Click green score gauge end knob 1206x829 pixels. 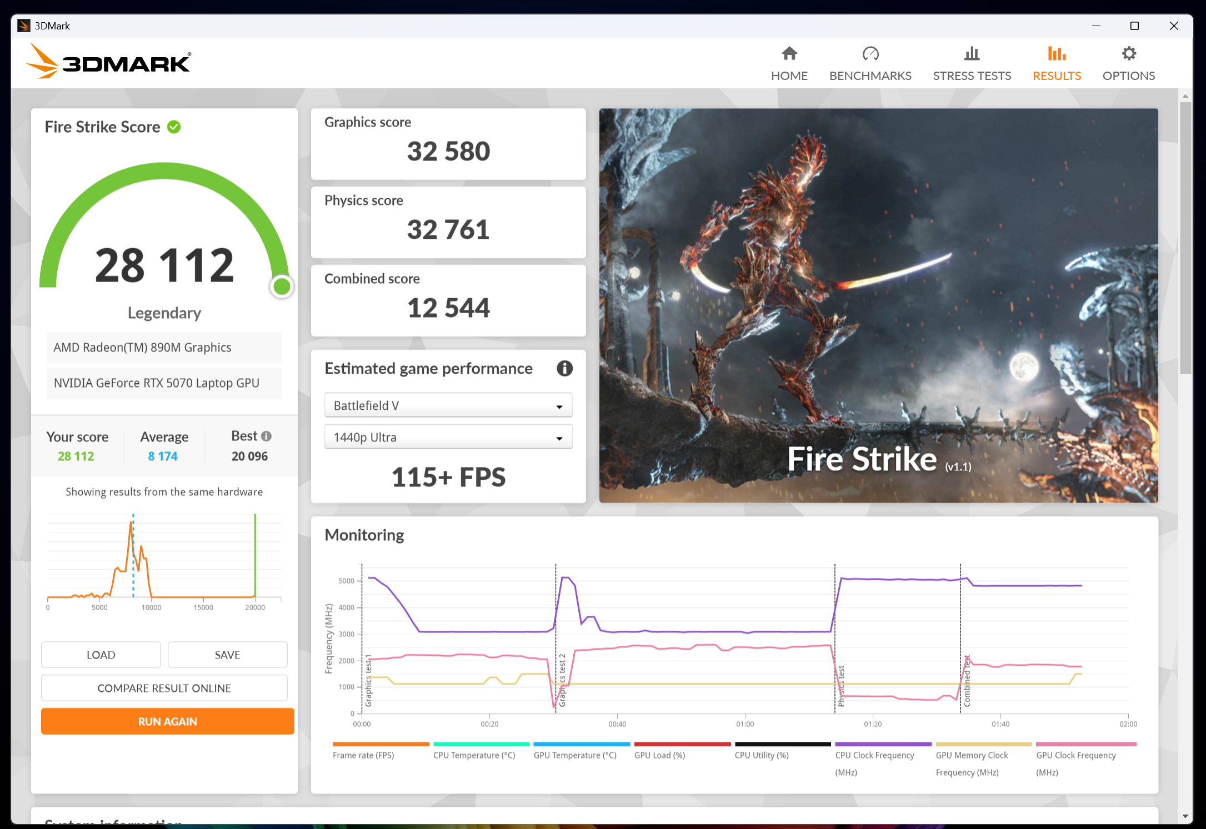click(282, 287)
